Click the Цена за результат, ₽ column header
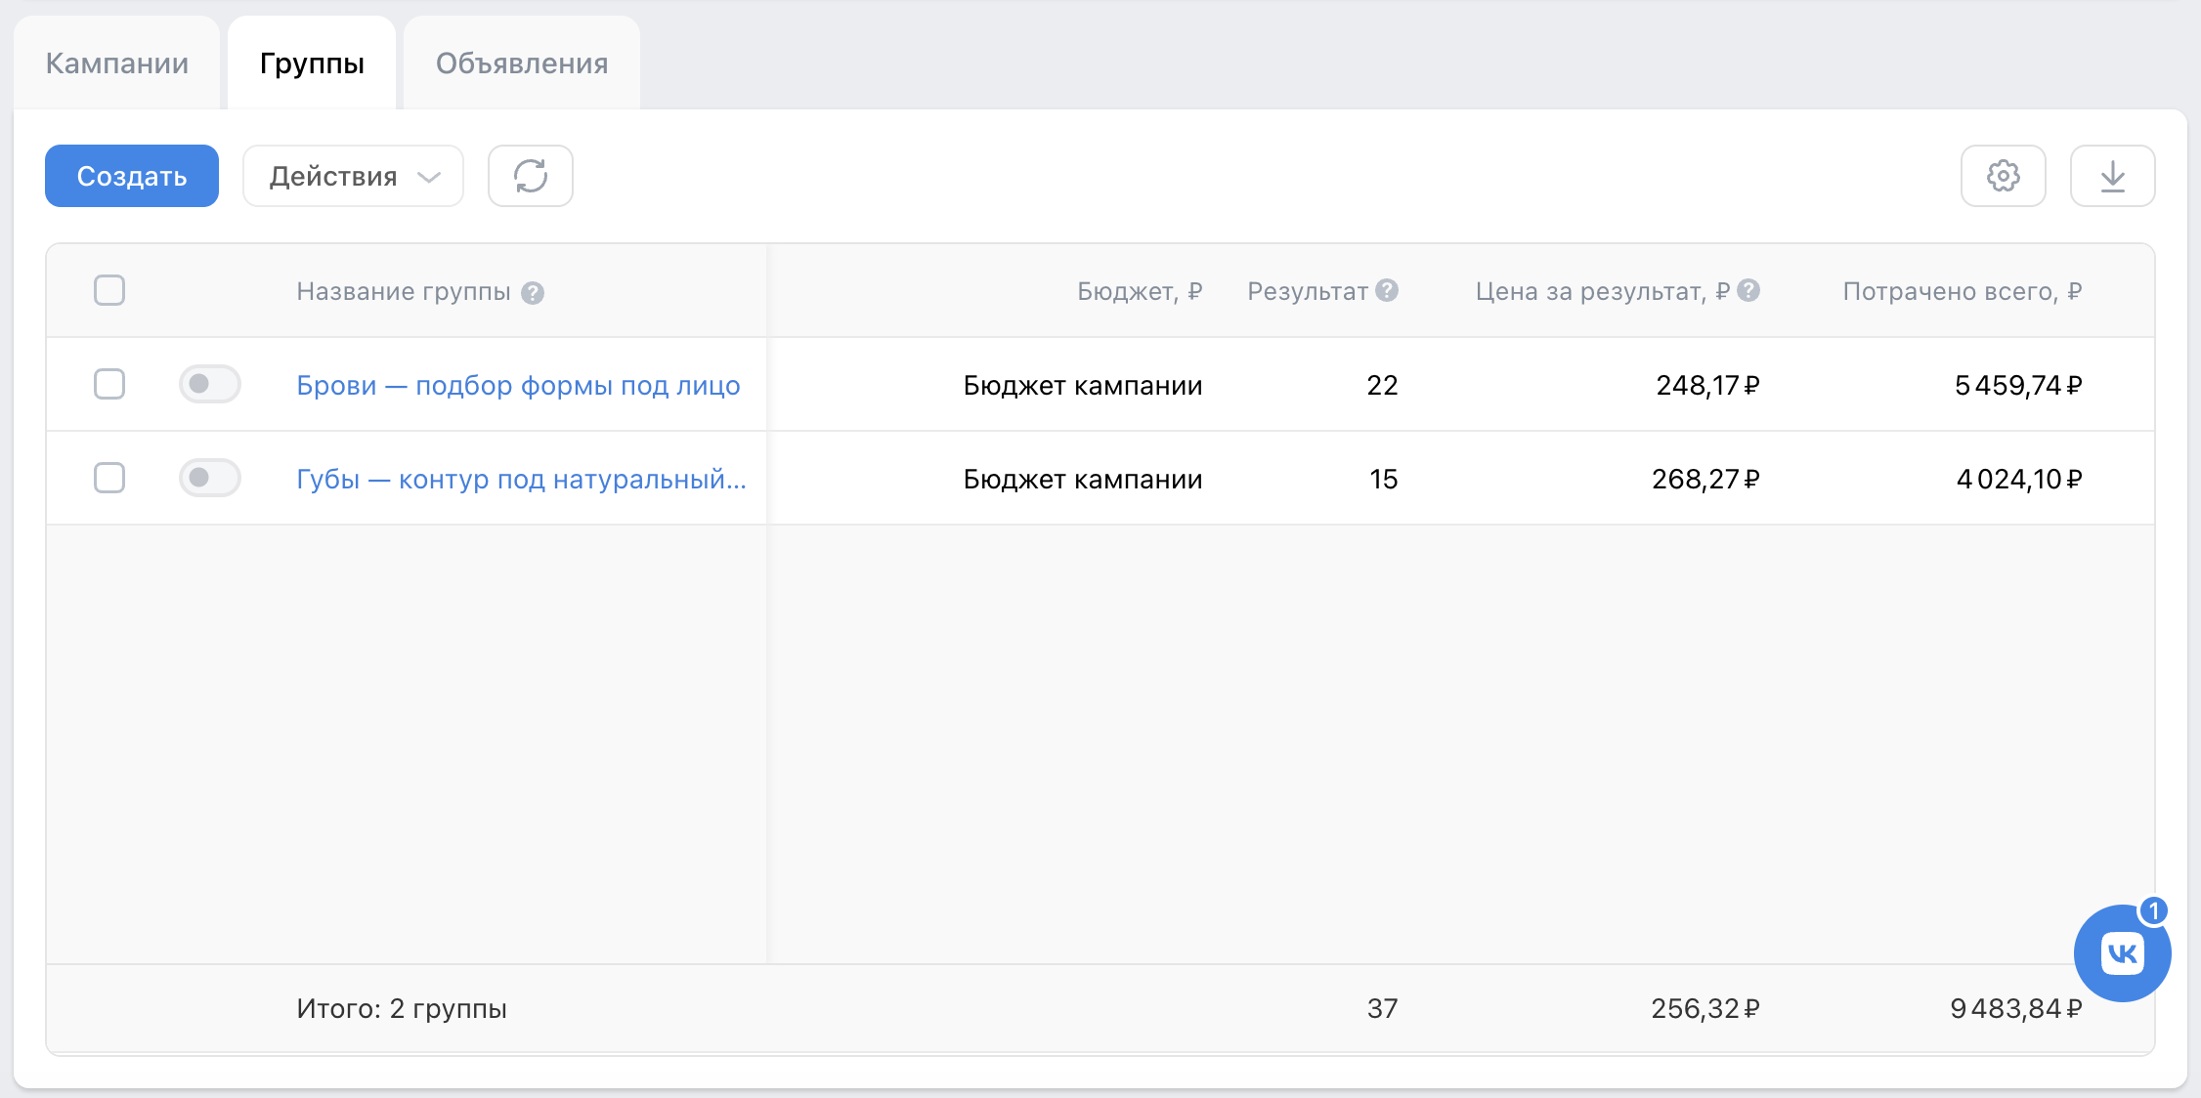The height and width of the screenshot is (1098, 2201). [x=1603, y=291]
